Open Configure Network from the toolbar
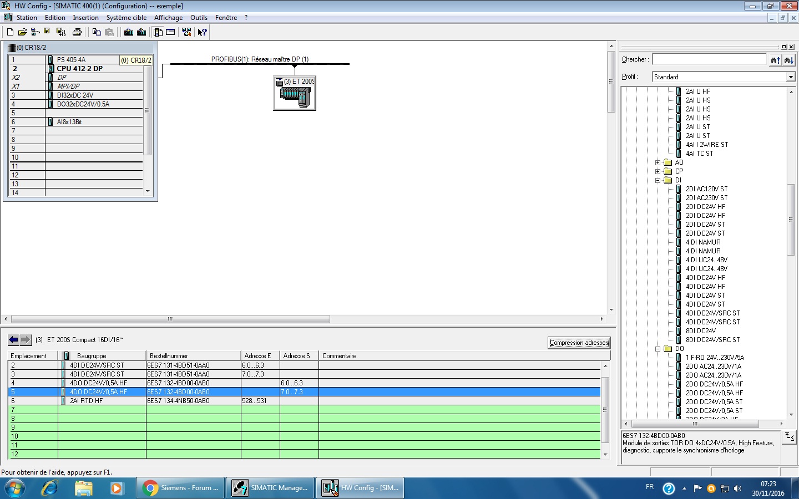Image resolution: width=799 pixels, height=499 pixels. click(186, 32)
